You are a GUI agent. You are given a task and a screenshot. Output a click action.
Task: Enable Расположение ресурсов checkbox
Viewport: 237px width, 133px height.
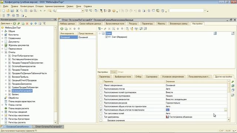101,103
